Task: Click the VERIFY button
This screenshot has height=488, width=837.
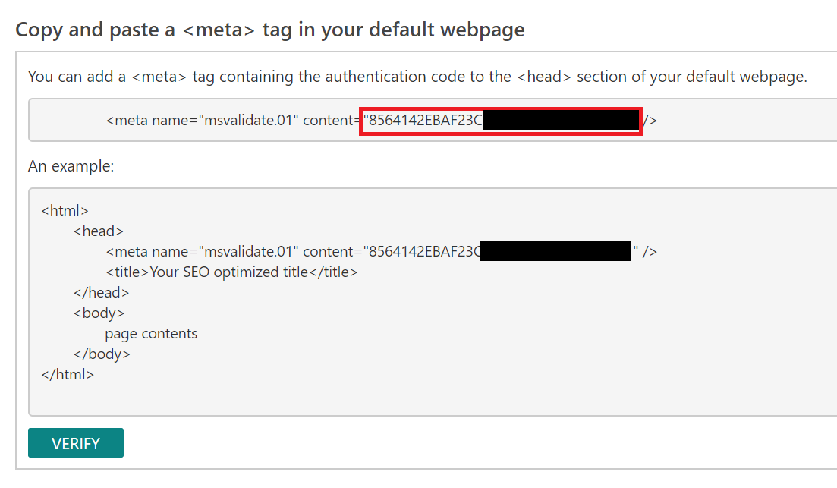Action: pyautogui.click(x=75, y=443)
